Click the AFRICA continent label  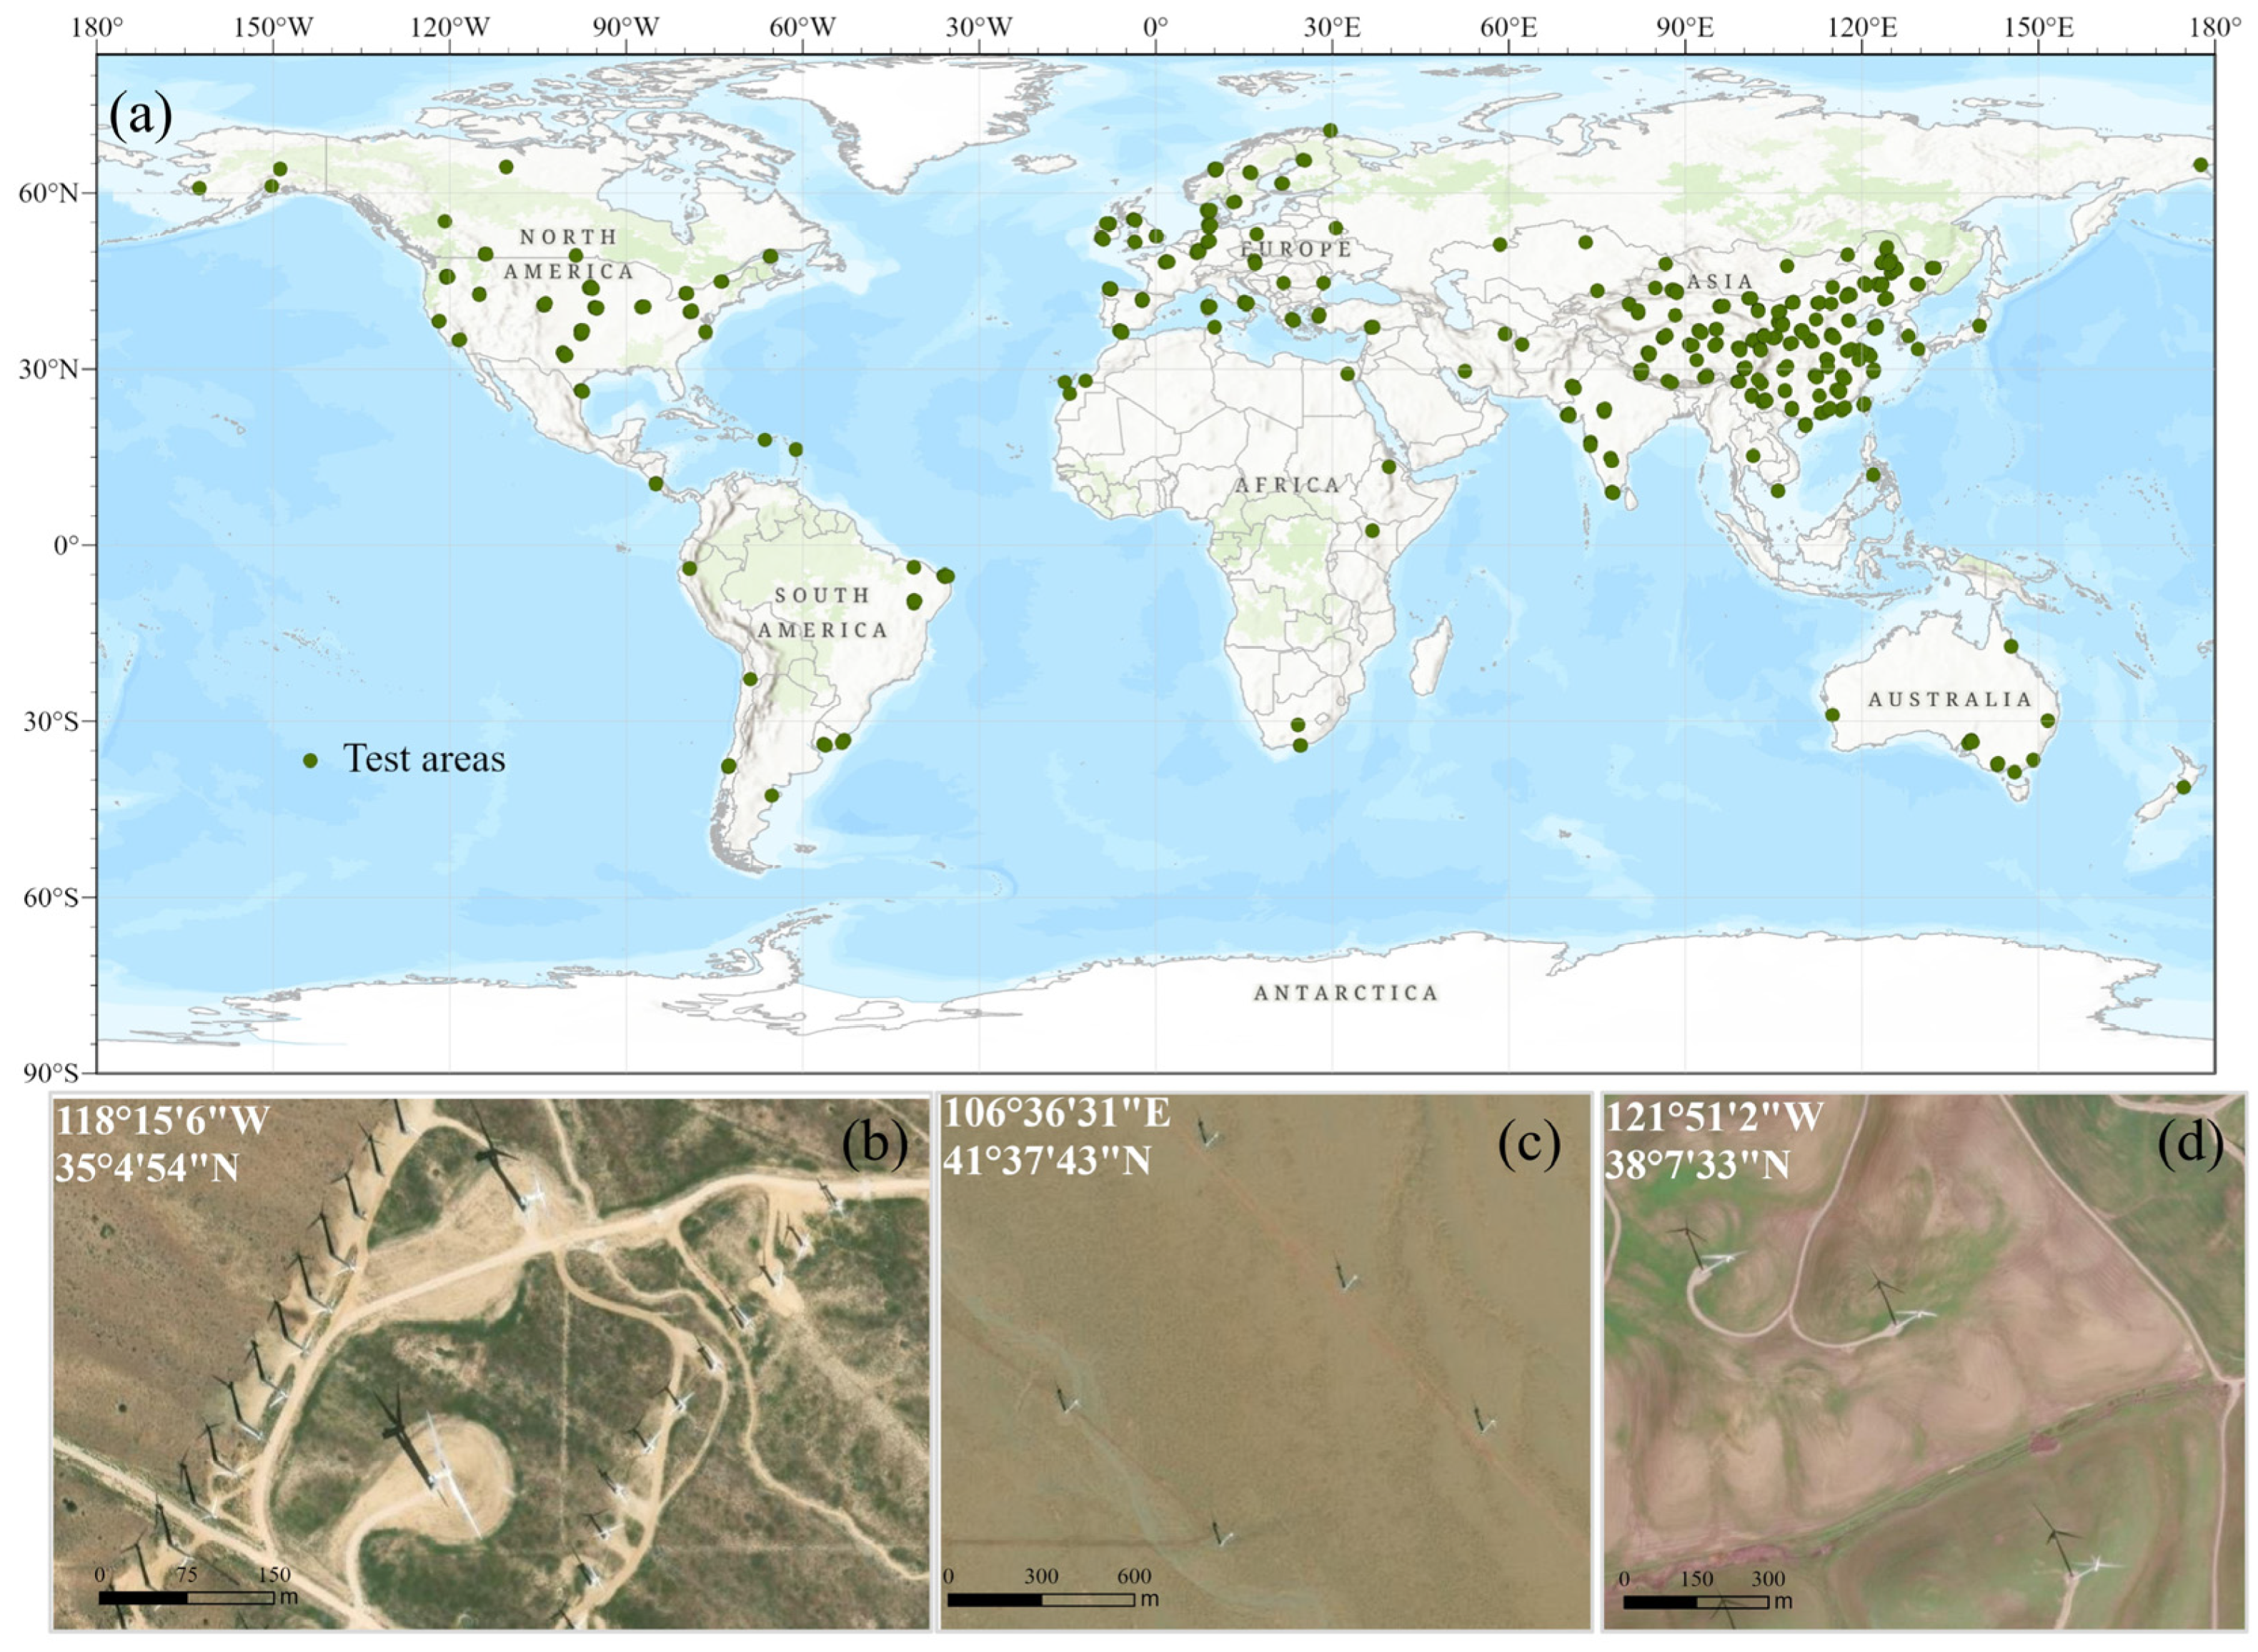[1287, 485]
